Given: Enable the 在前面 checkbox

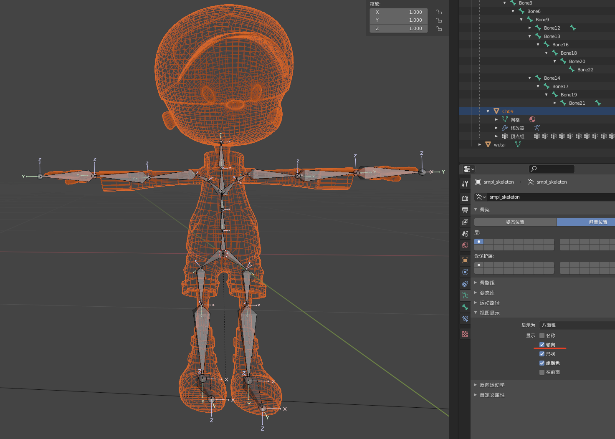Looking at the screenshot, I should (x=542, y=372).
